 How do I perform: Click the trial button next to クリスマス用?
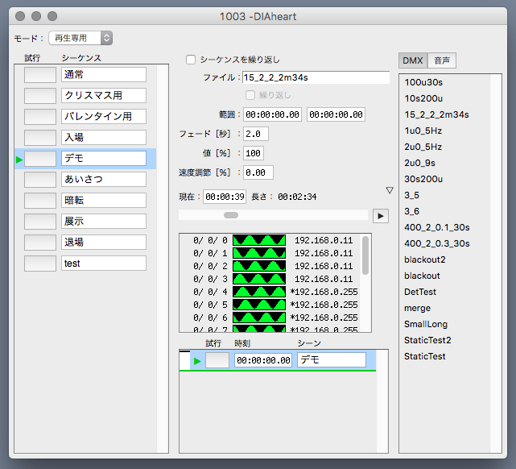click(x=40, y=96)
